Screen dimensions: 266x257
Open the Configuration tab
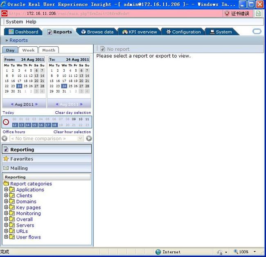pos(183,32)
